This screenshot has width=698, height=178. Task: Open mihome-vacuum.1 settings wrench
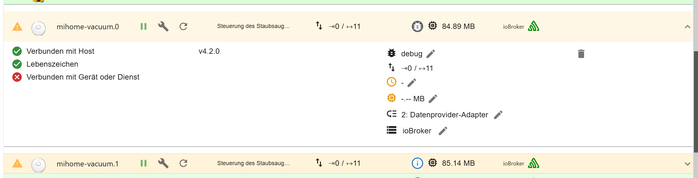point(163,163)
